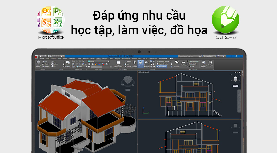Image resolution: width=277 pixels, height=153 pixels.
Task: Click the Corel Draw x7 icon
Action: pyautogui.click(x=225, y=20)
